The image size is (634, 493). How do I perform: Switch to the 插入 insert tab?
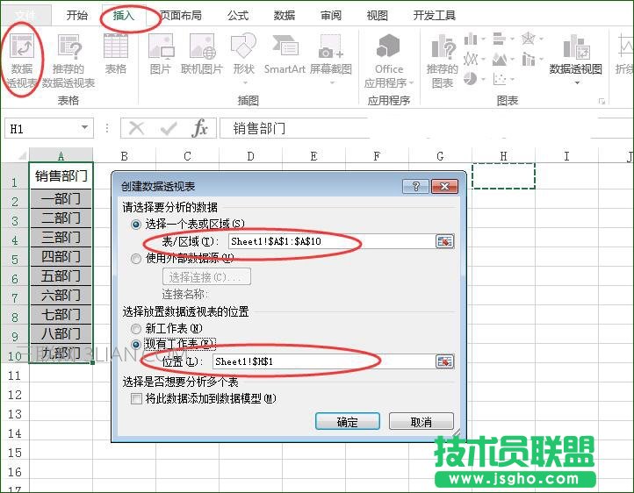point(123,15)
